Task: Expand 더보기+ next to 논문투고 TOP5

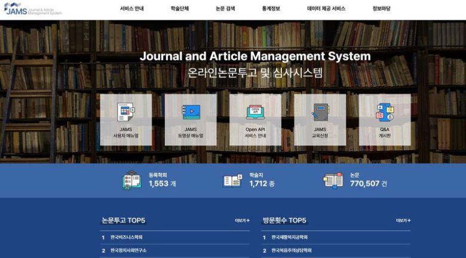Action: [242, 220]
